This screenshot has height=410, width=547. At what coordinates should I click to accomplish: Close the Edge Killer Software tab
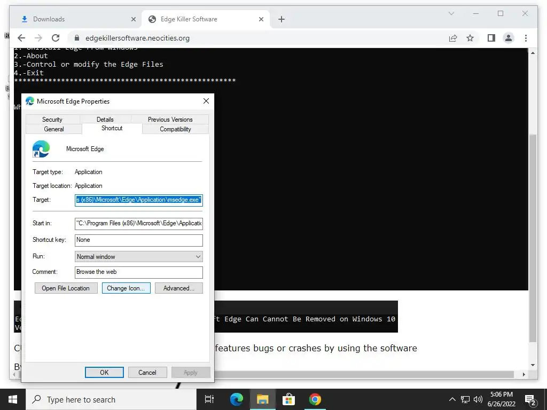click(261, 19)
